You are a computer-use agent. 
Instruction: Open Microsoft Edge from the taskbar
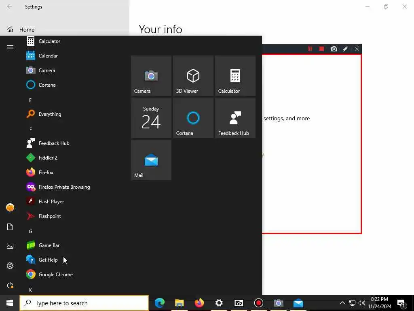pos(159,303)
